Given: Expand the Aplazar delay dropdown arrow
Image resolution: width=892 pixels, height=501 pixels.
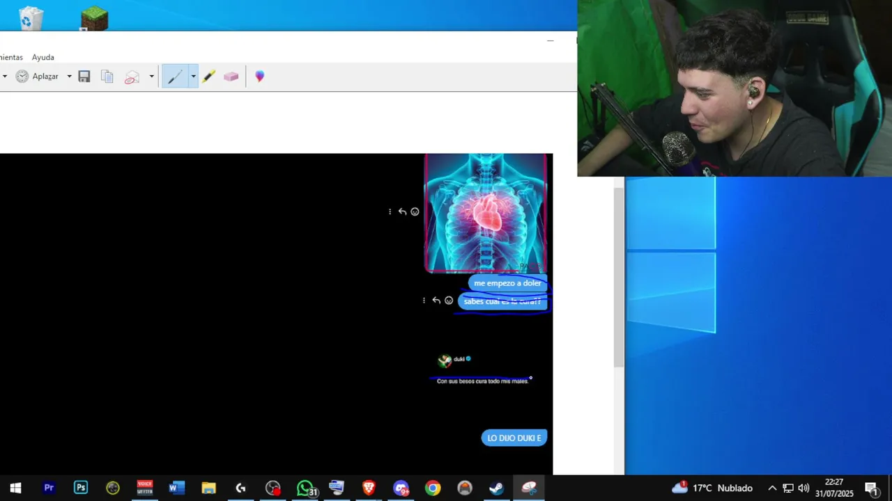Looking at the screenshot, I should pos(69,77).
